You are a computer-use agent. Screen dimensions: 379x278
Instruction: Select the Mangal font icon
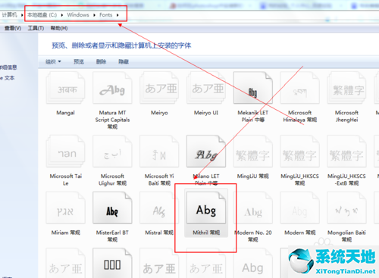pyautogui.click(x=65, y=88)
